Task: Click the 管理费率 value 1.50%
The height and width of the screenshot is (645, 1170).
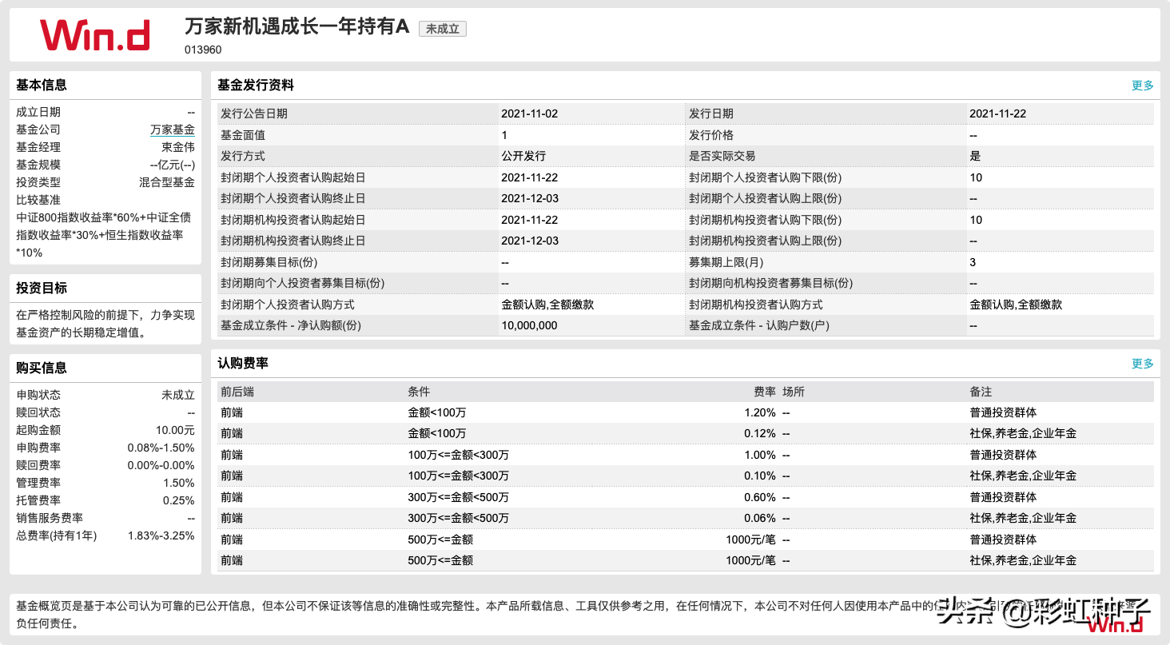Action: click(x=178, y=483)
